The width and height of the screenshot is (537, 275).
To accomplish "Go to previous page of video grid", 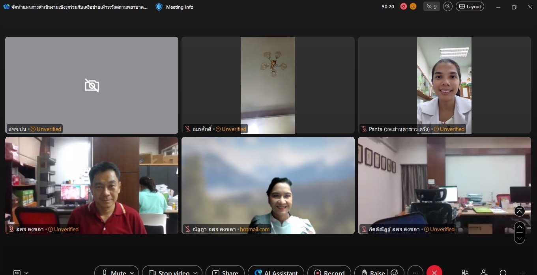I will [x=520, y=227].
